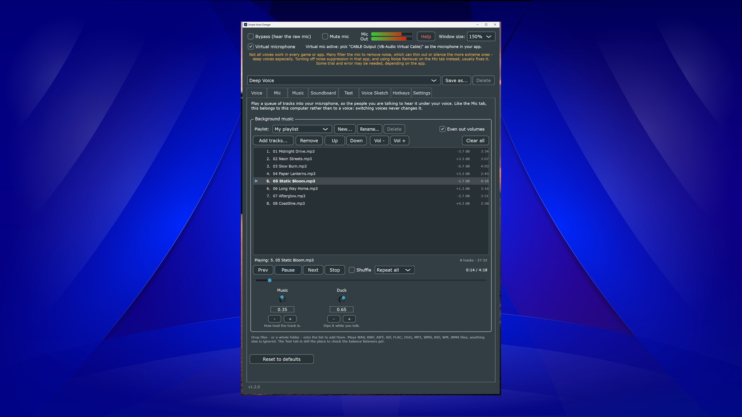The width and height of the screenshot is (742, 417).
Task: Move the track Up
Action: pyautogui.click(x=335, y=141)
